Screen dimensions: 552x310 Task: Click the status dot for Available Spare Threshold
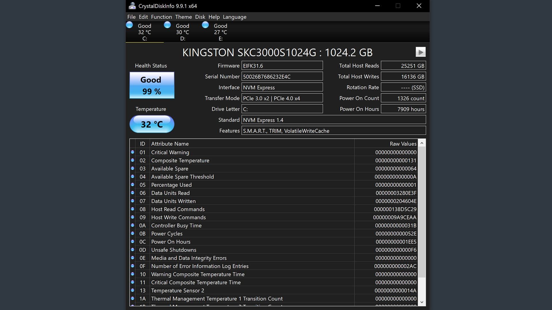pos(133,177)
